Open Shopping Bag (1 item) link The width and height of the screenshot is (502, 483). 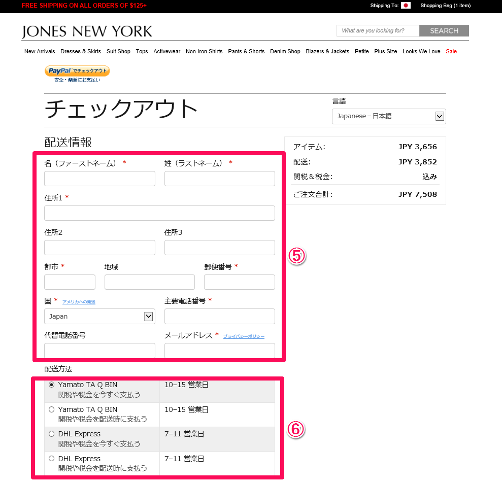pyautogui.click(x=445, y=6)
